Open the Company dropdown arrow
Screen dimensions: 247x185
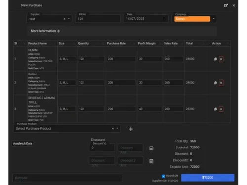pos(214,19)
